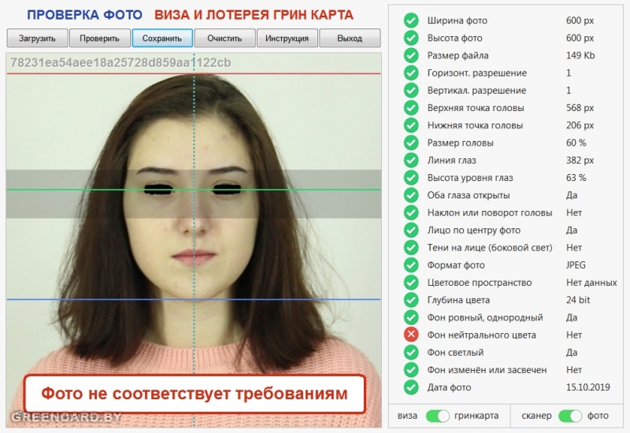Click green check icon next to Оба глаза открыты
The image size is (630, 433).
click(411, 195)
